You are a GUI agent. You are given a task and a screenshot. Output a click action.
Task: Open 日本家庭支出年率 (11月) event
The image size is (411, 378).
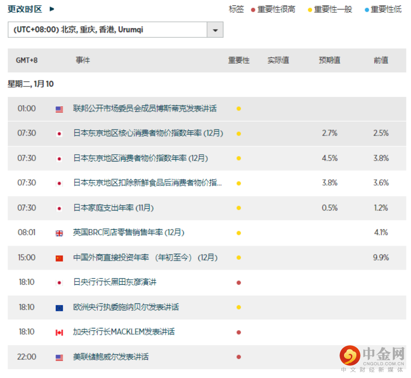(113, 208)
